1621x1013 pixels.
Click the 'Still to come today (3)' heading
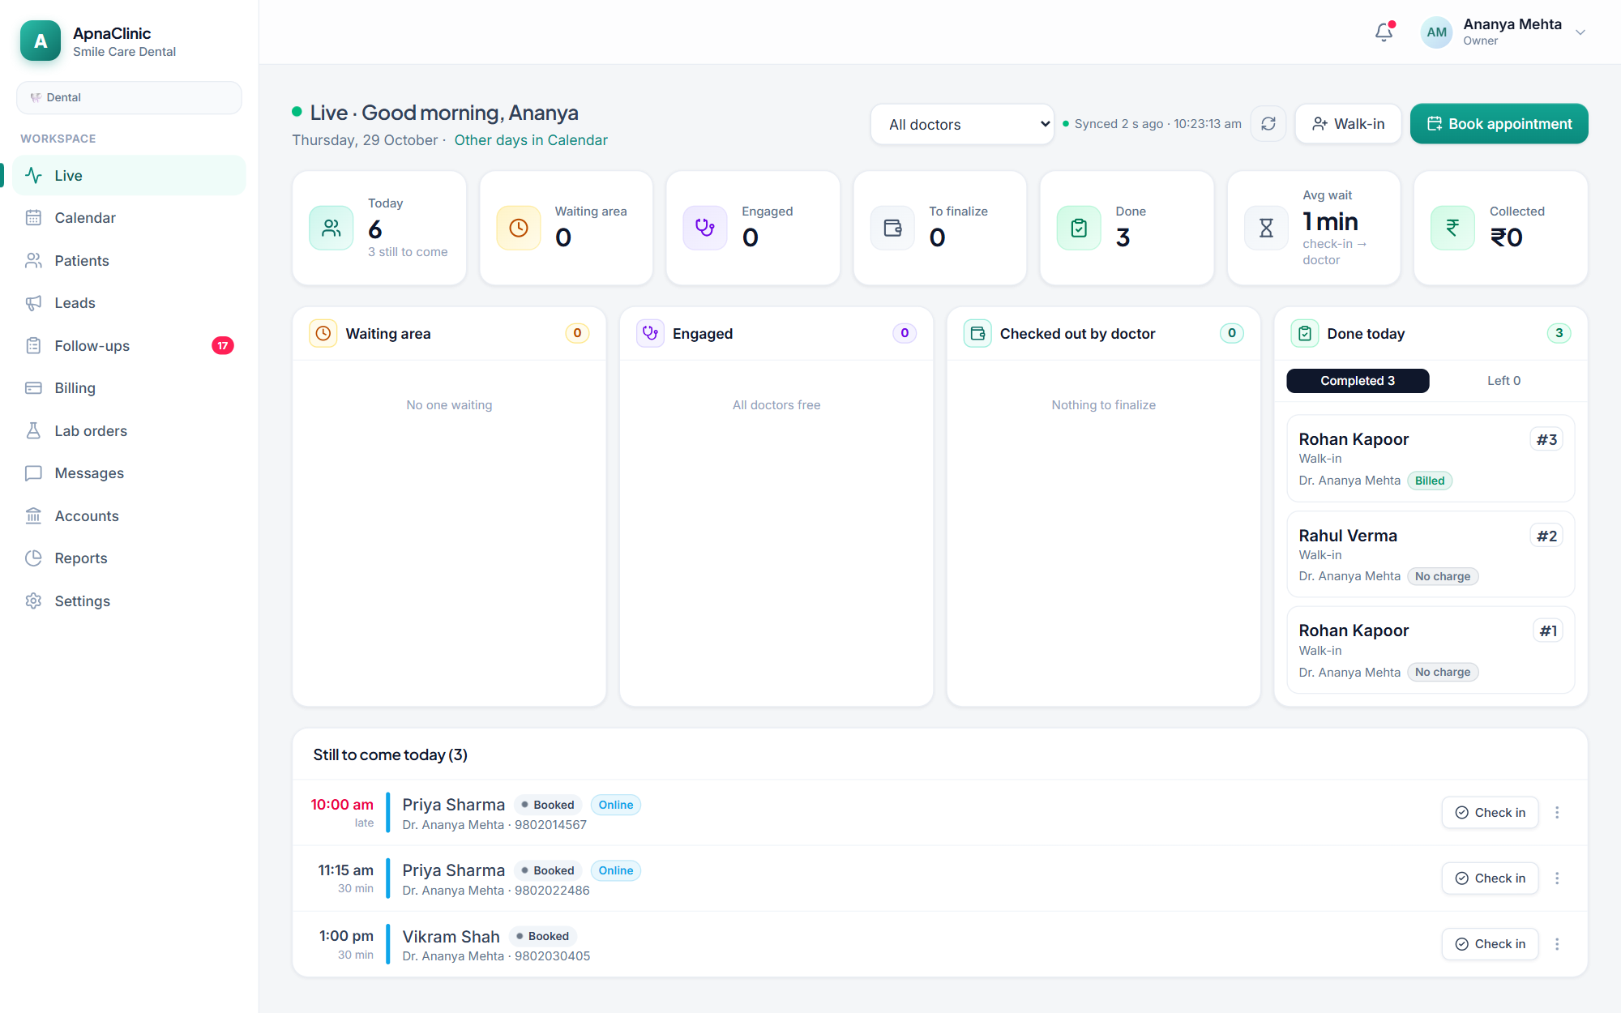click(390, 754)
